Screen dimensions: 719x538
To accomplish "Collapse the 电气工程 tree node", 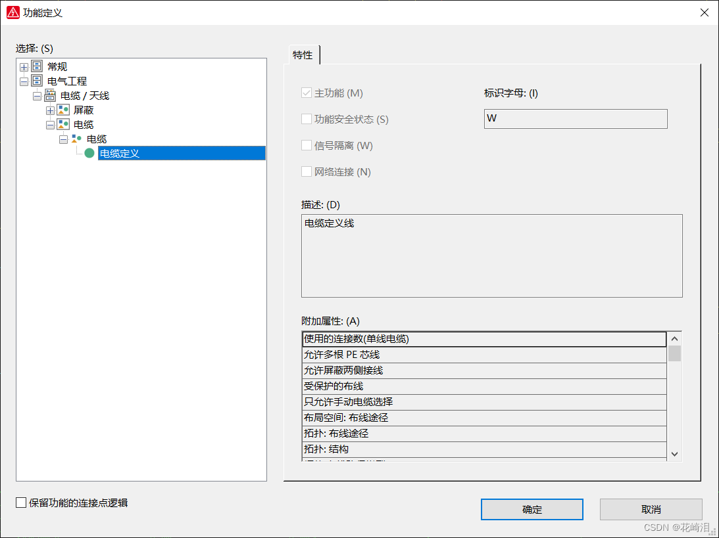I will (x=24, y=82).
